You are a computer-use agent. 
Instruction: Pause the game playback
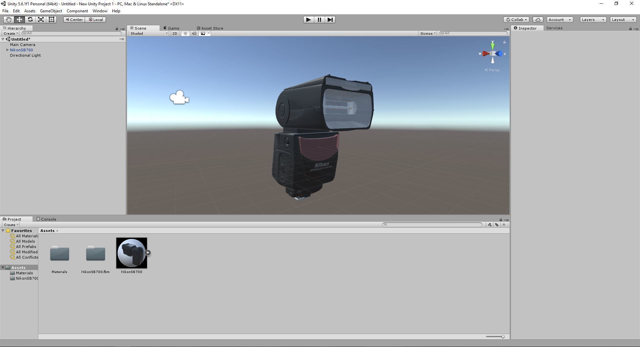[x=319, y=20]
